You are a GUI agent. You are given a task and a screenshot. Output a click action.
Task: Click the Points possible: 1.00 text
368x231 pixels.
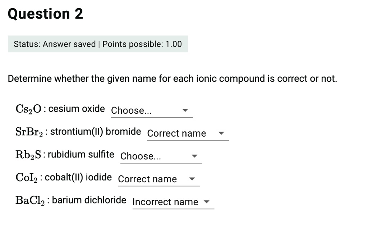pos(142,44)
